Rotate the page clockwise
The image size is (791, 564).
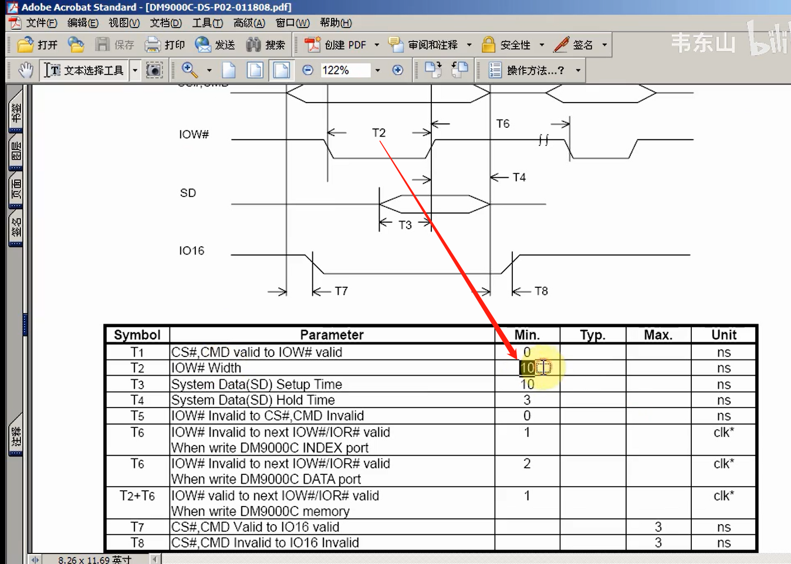point(433,70)
